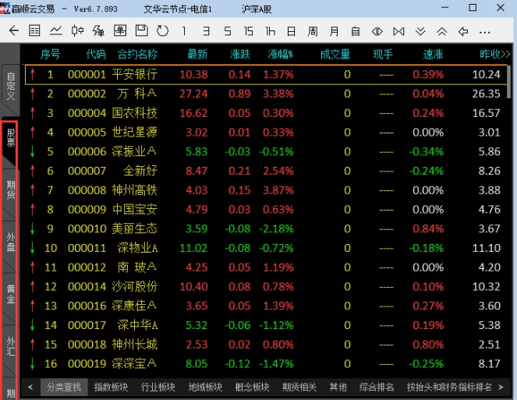This screenshot has width=517, height=400.
Task: Click the save page icon
Action: [x=141, y=30]
